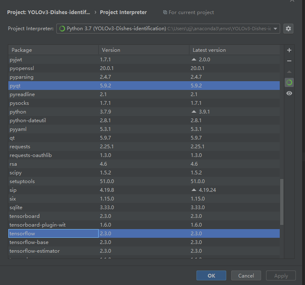Select the tensorflow-base package row
Screen dimensions: 305x285
click(144, 242)
